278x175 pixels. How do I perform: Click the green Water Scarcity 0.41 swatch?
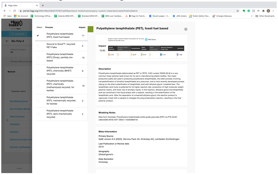(x=142, y=54)
